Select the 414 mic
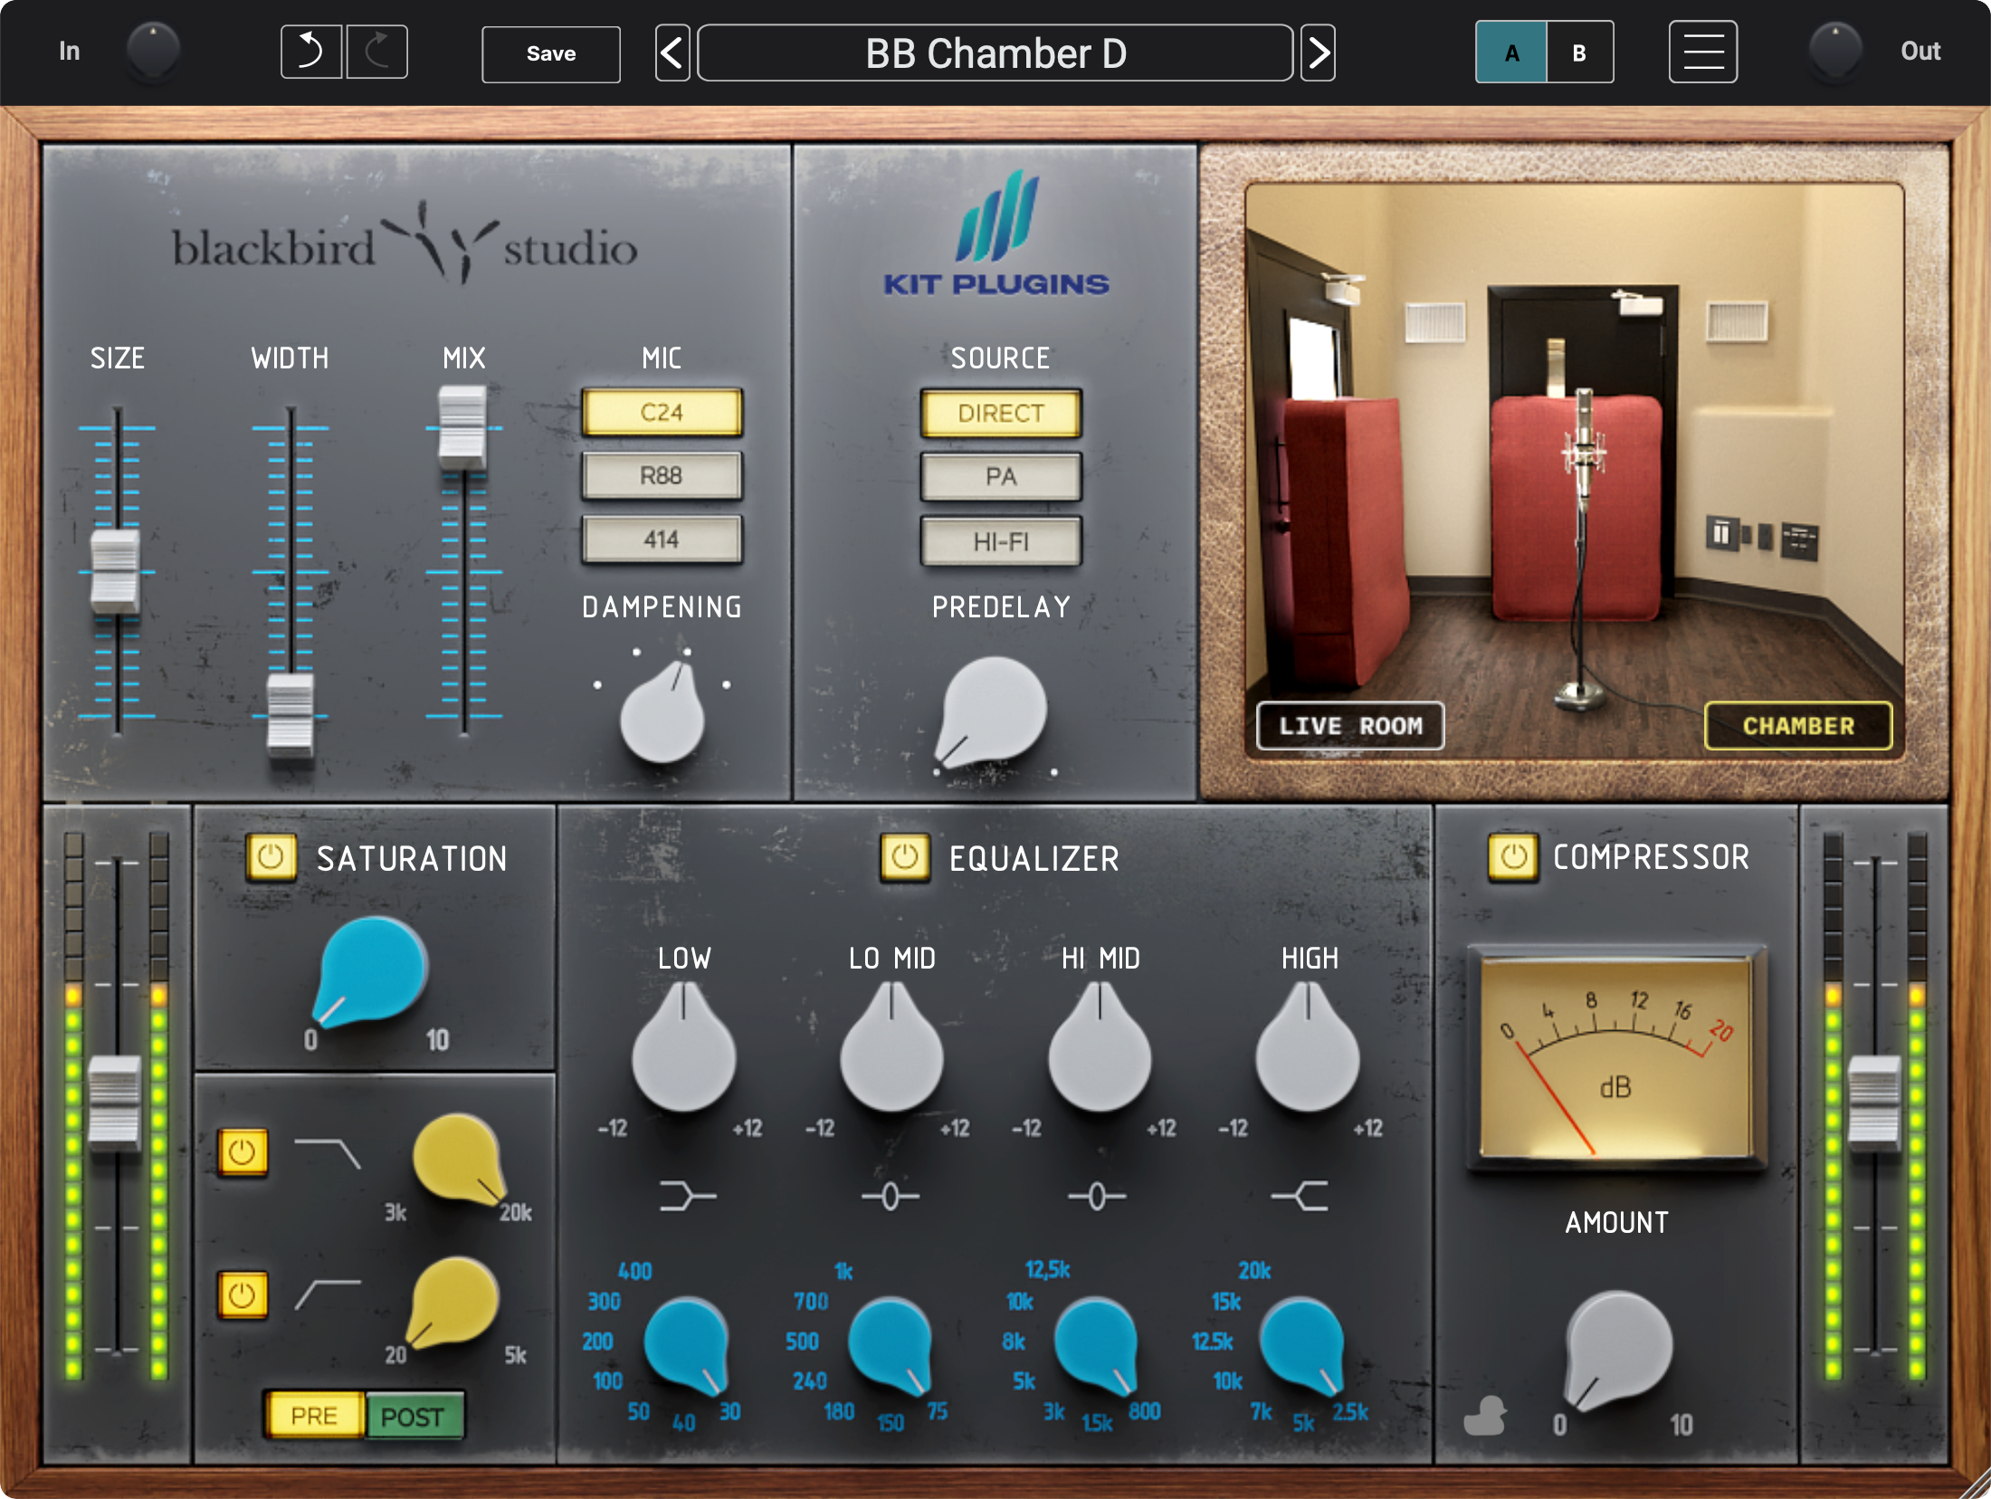The image size is (1991, 1499). [x=662, y=539]
